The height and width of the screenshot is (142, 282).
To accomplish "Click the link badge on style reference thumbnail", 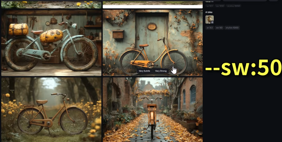I will (x=212, y=22).
